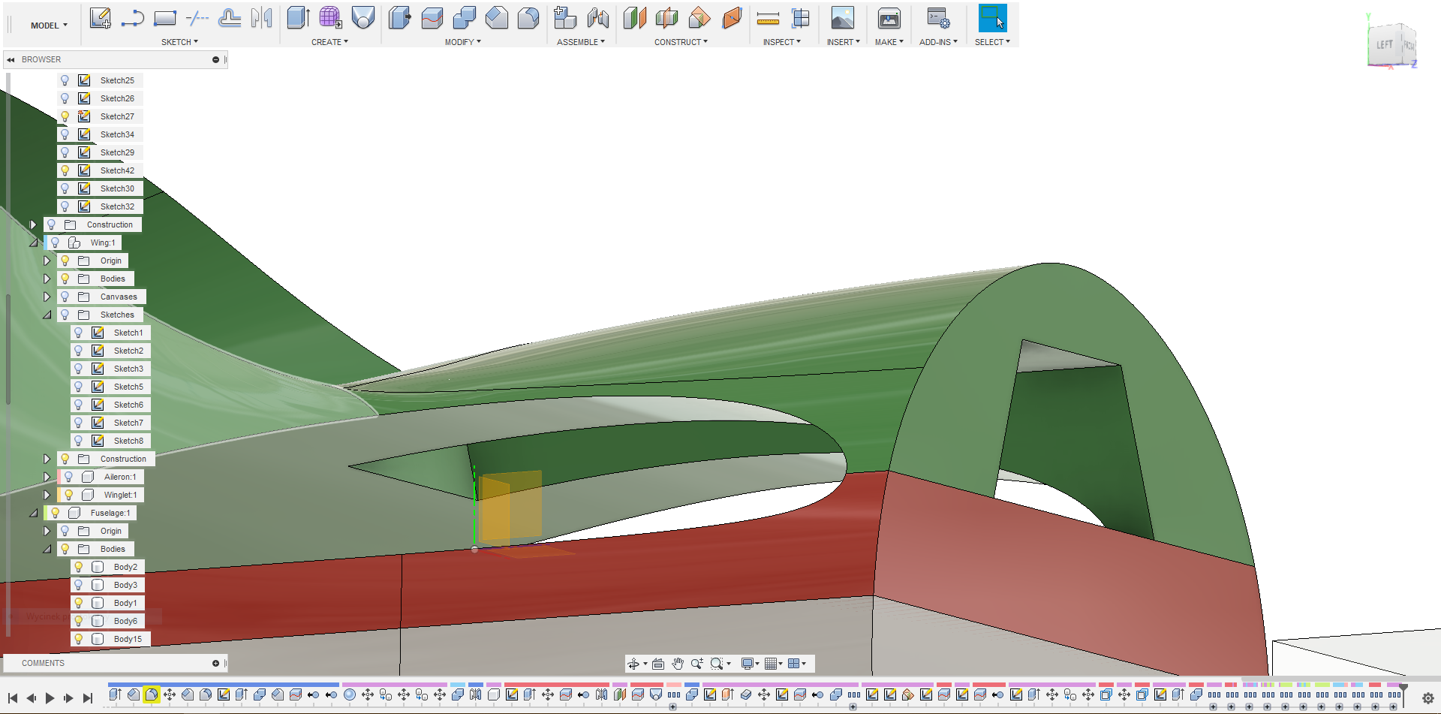The width and height of the screenshot is (1441, 714).
Task: Open the INSPECT menu
Action: pos(781,42)
